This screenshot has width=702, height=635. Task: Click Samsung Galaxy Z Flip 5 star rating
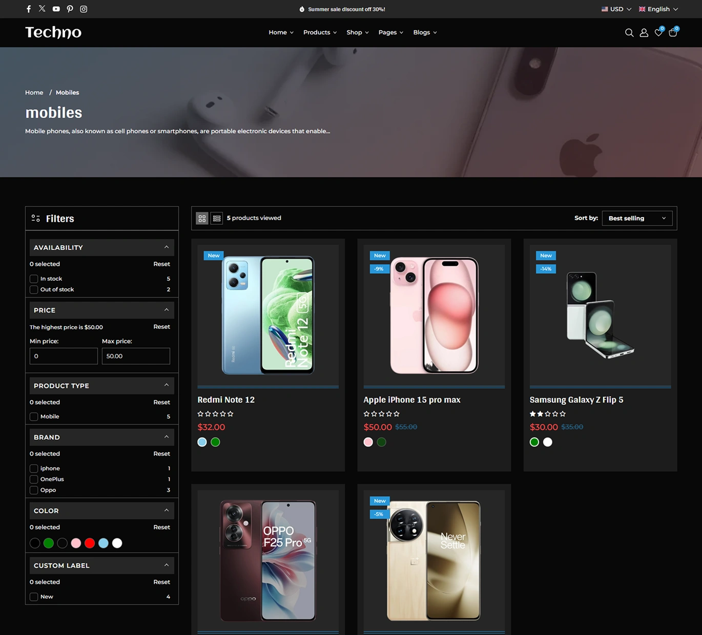(x=548, y=414)
